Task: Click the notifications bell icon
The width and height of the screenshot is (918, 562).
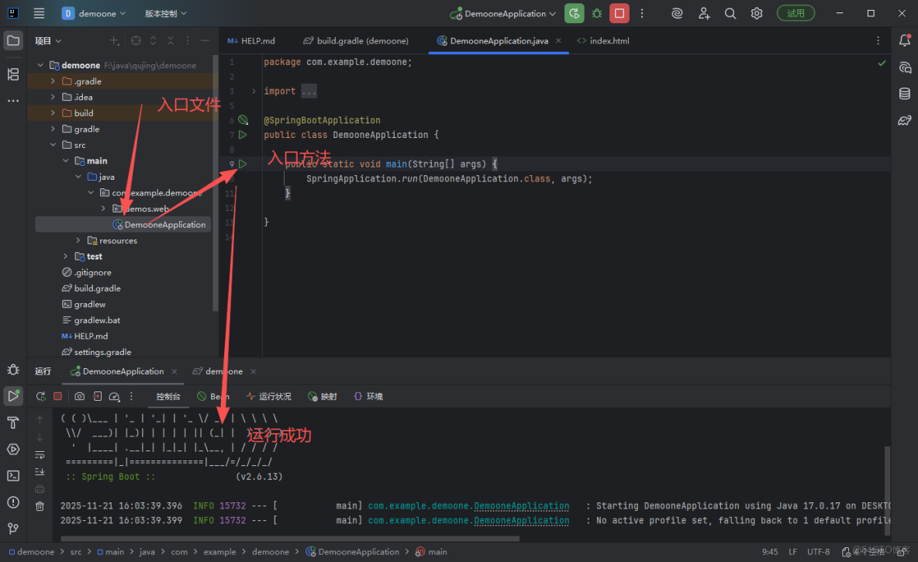Action: [x=903, y=40]
